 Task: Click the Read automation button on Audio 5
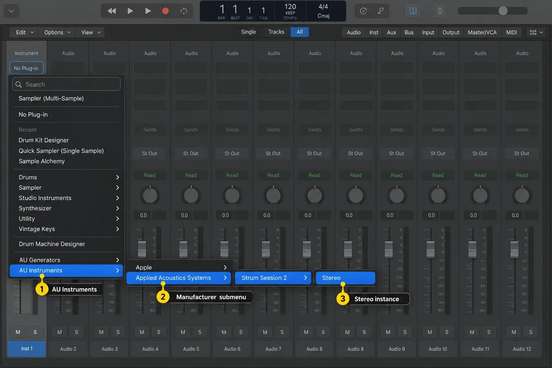[191, 175]
